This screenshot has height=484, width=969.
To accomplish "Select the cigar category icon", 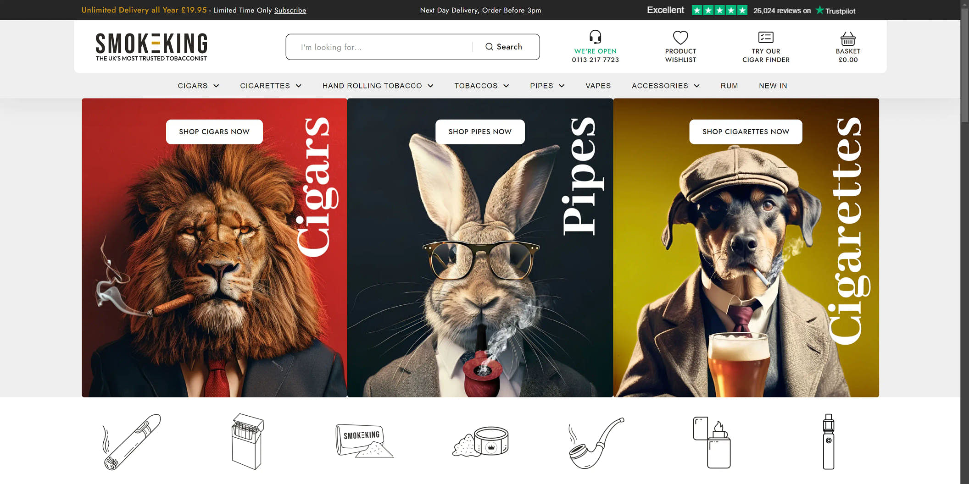I will (131, 442).
